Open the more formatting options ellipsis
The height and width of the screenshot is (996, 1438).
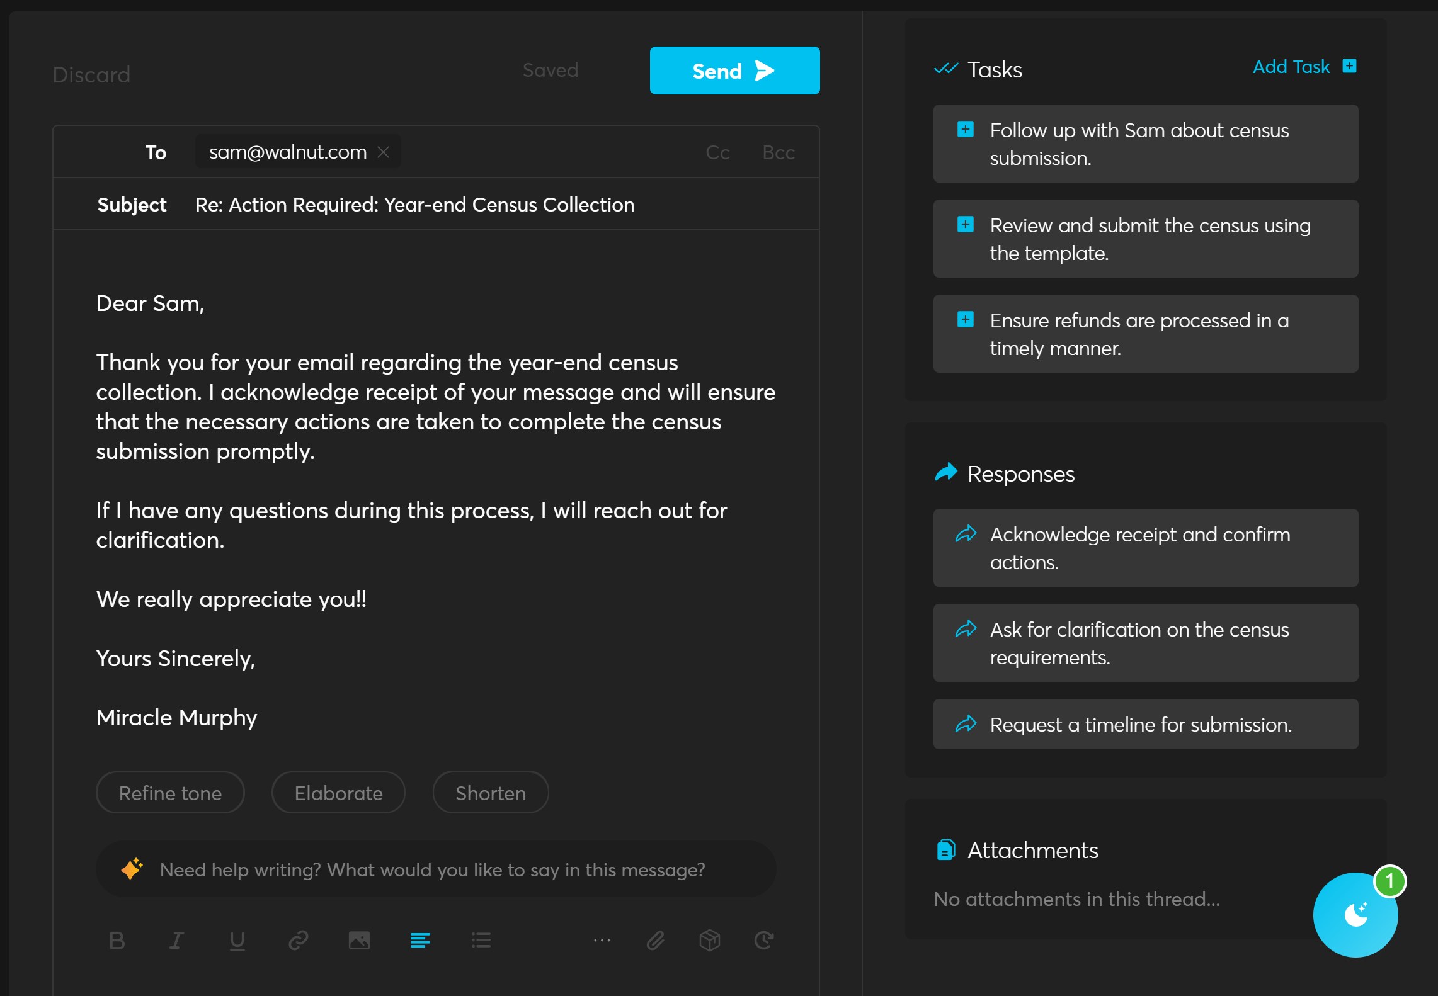(x=602, y=941)
